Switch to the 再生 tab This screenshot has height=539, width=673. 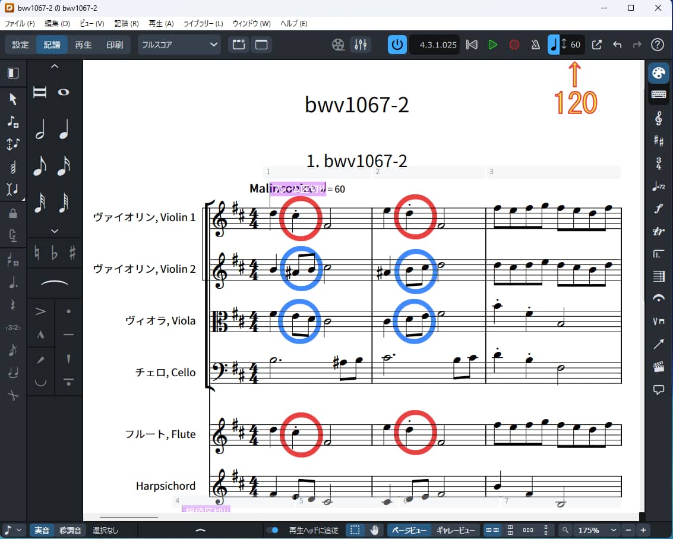click(84, 44)
